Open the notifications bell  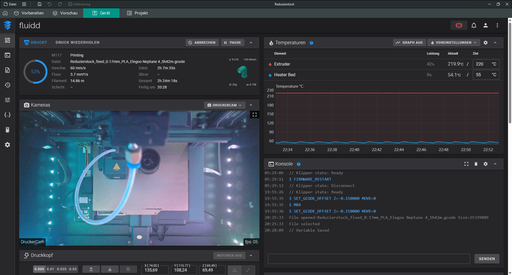click(x=474, y=25)
